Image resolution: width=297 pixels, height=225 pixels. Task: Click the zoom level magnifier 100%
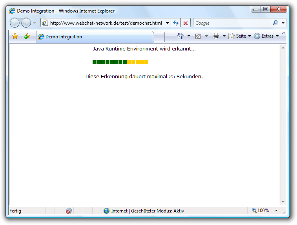pos(261,210)
